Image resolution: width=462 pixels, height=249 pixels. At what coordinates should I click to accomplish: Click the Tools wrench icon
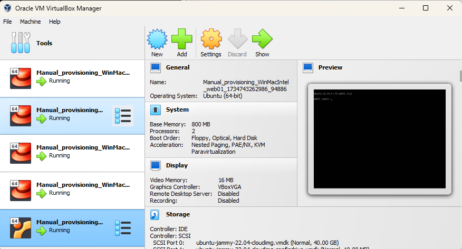[x=21, y=43]
